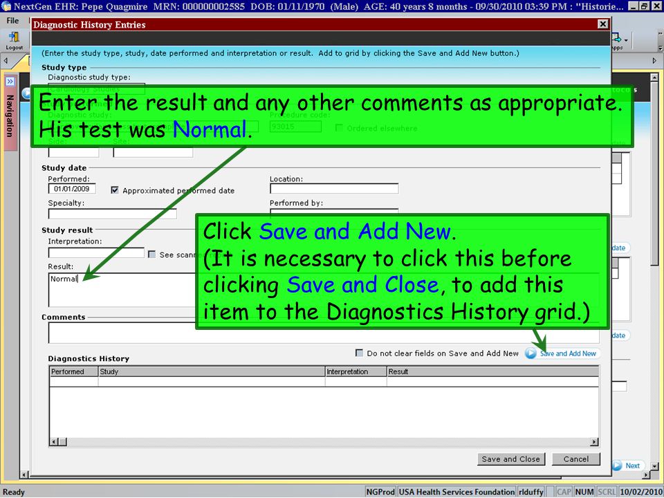Click the Result column header in grid

pos(493,371)
